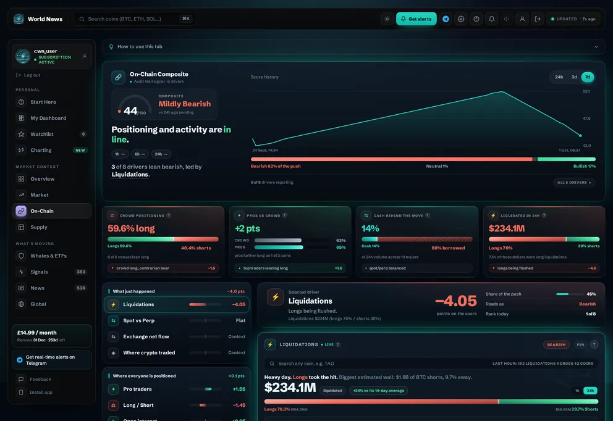Select the 6h composite change chip
613x421 pixels.
click(140, 154)
